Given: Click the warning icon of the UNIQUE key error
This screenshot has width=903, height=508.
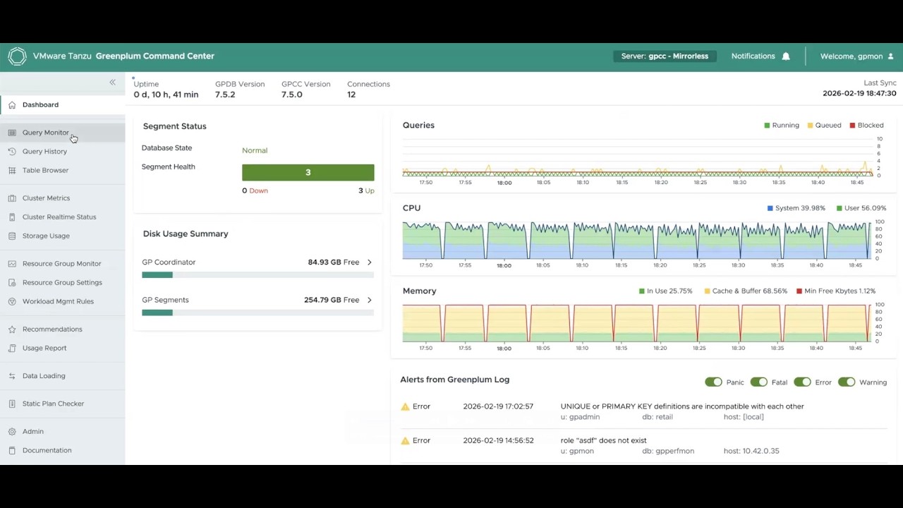Looking at the screenshot, I should (405, 406).
